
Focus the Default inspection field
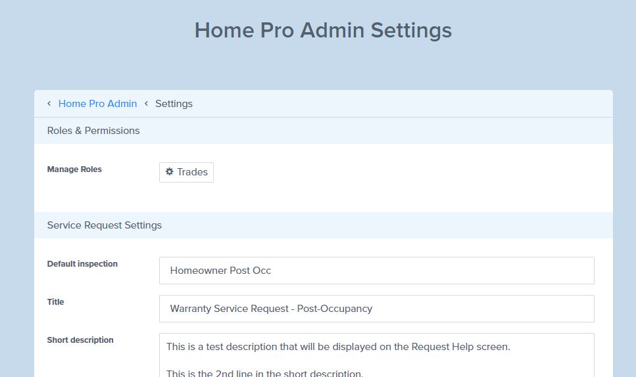(376, 271)
